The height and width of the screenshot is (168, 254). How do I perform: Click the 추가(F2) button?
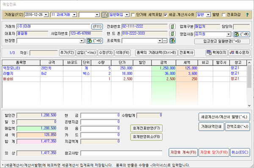tap(67, 52)
